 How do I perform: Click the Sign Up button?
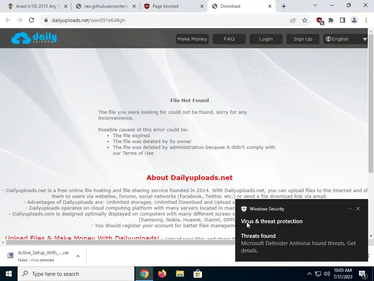coord(303,39)
